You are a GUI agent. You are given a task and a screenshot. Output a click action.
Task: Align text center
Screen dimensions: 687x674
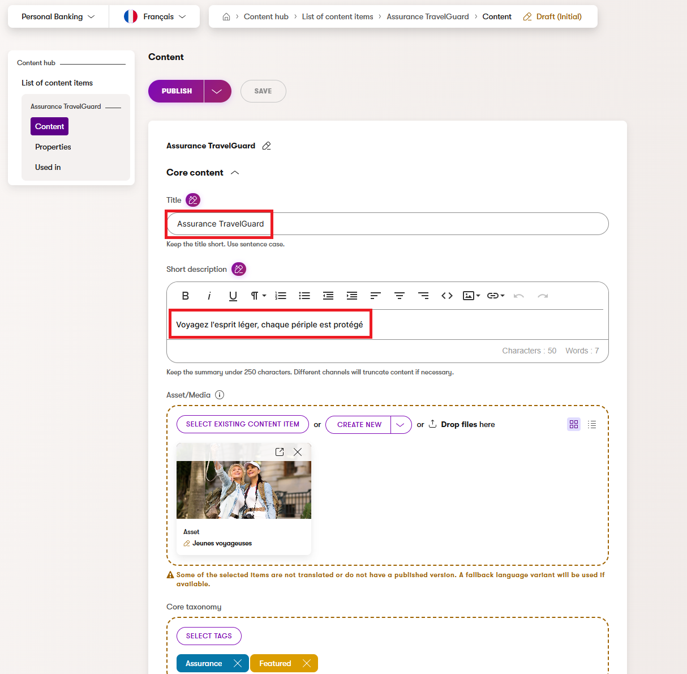(x=400, y=296)
